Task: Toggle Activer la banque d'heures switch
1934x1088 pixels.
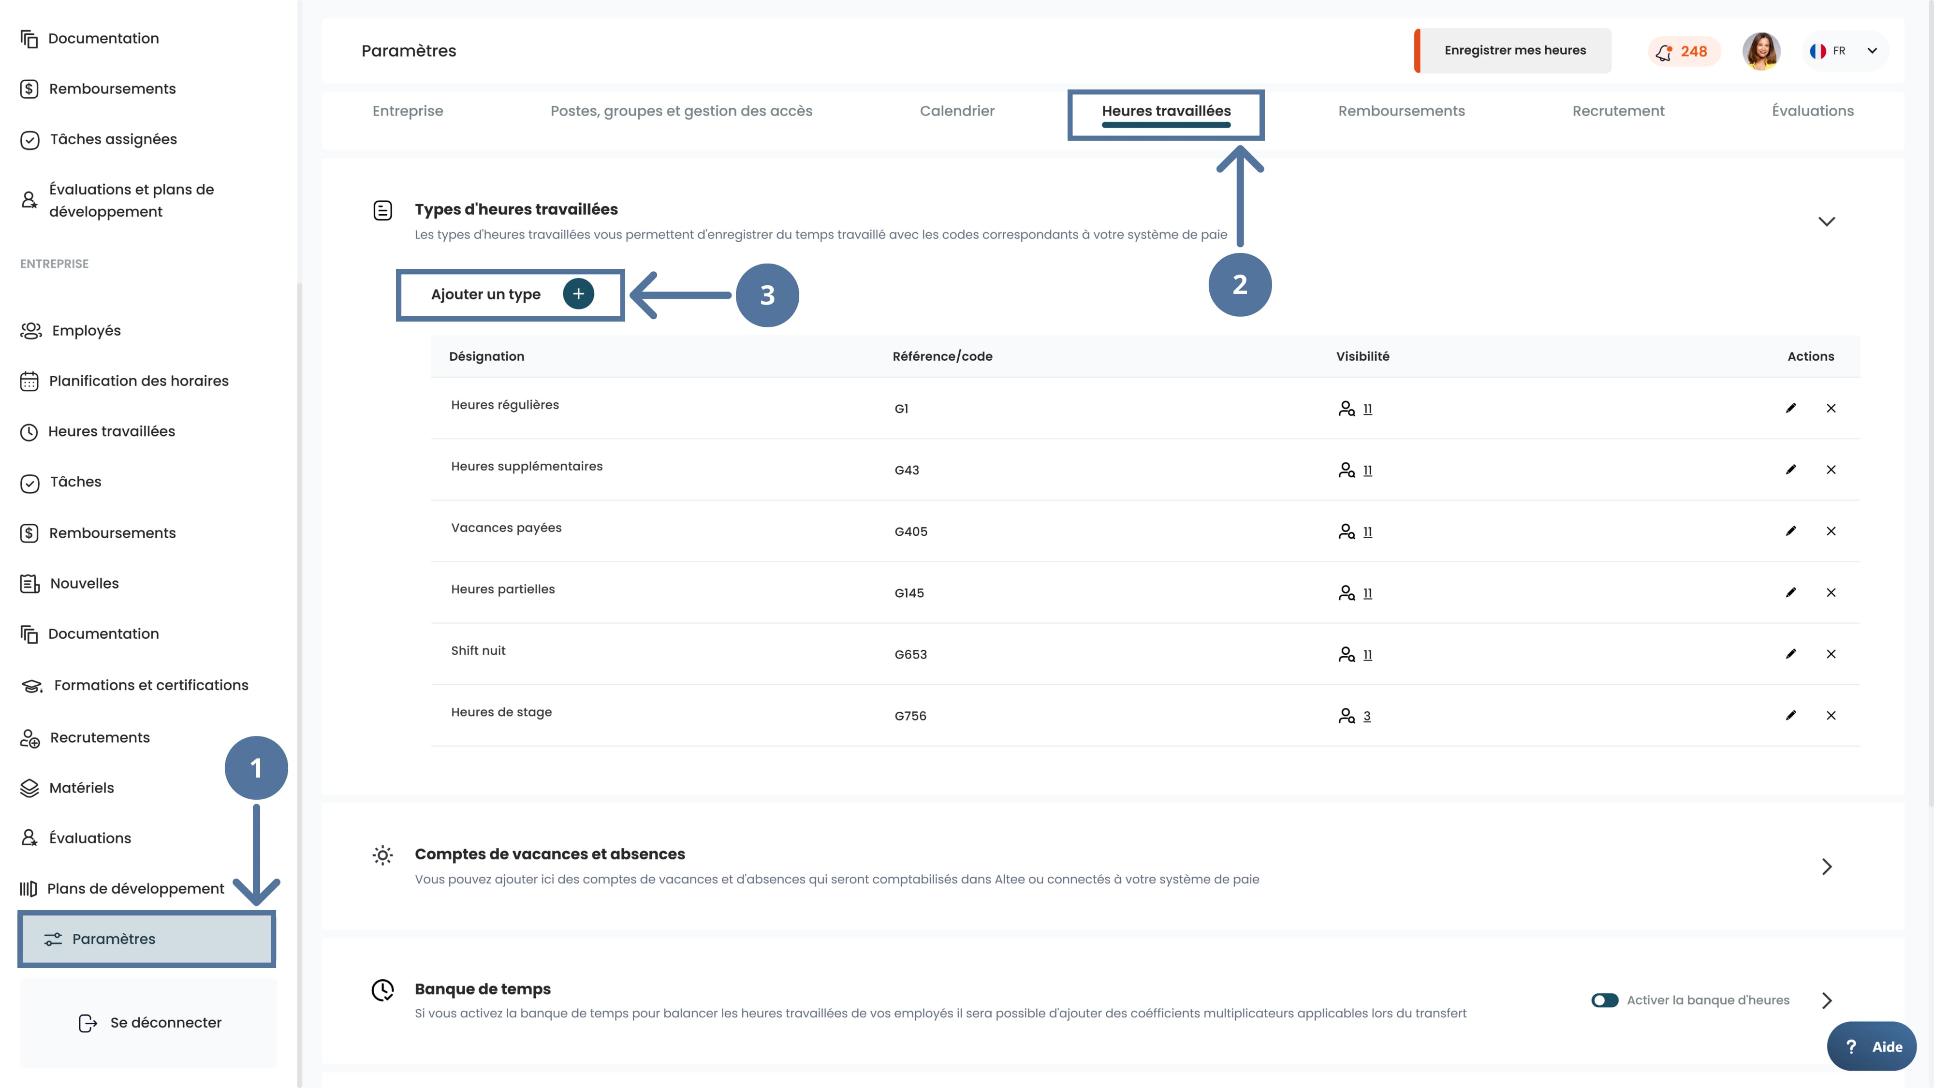Action: (1604, 1000)
